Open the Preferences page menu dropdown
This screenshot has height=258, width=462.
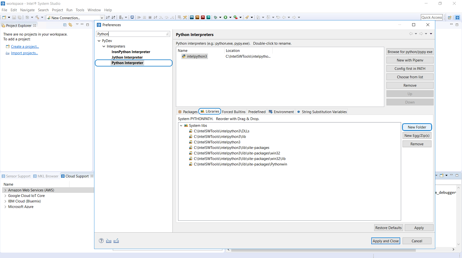431,34
